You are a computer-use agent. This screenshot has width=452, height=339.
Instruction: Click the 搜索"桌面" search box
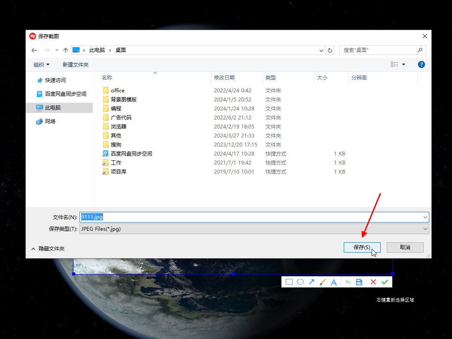pos(378,50)
